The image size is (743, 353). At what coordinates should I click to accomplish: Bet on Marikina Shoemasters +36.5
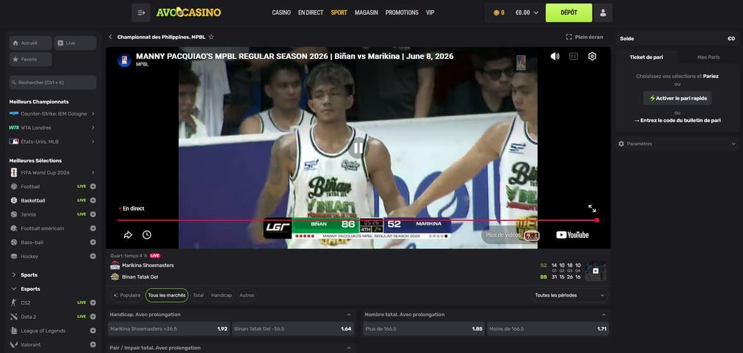tap(169, 329)
